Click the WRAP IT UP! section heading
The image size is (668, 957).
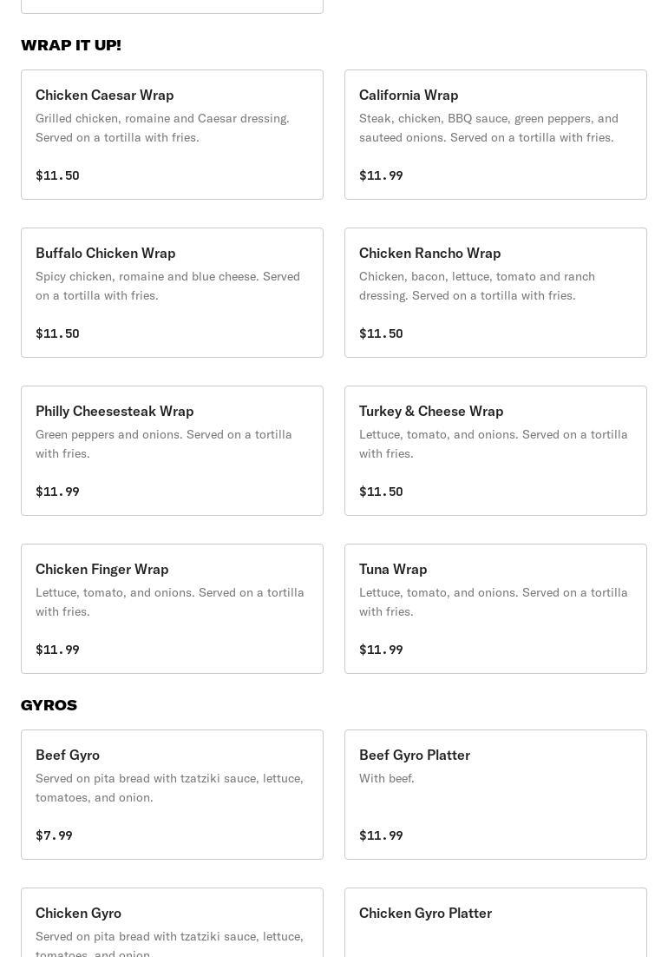coord(70,45)
